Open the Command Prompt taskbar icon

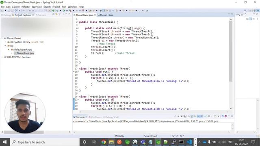click(182, 142)
